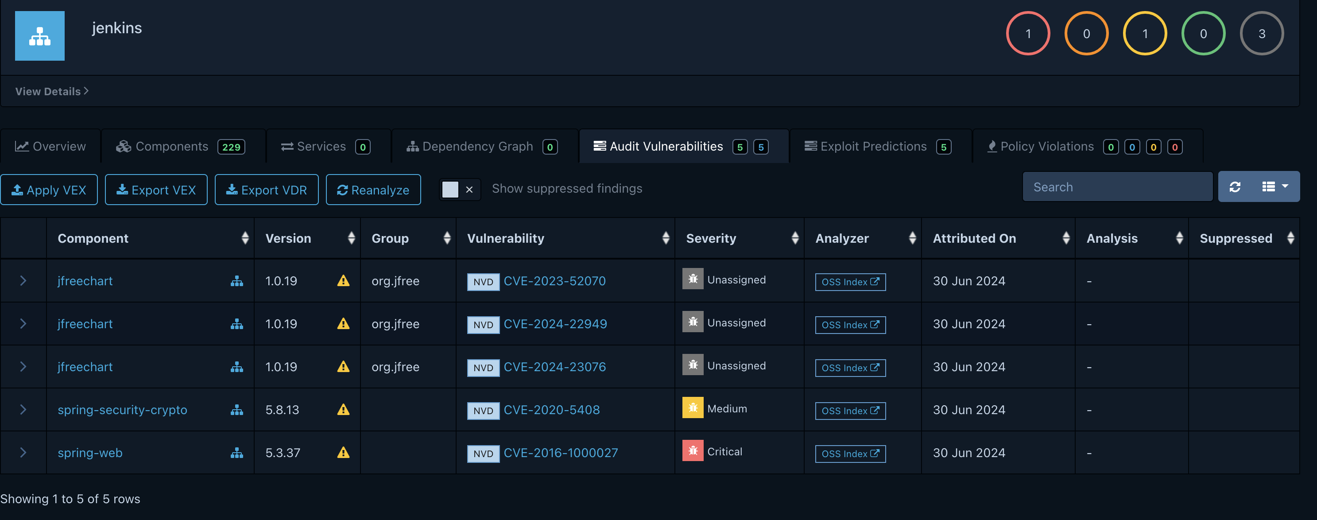The height and width of the screenshot is (520, 1317).
Task: Open dependency graph icon for CVE-2024-23076 row
Action: coord(237,367)
